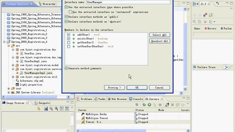Click the publish arrows icon in Servers toolbar
Image resolution: width=235 pixels, height=132 pixels.
click(x=155, y=105)
